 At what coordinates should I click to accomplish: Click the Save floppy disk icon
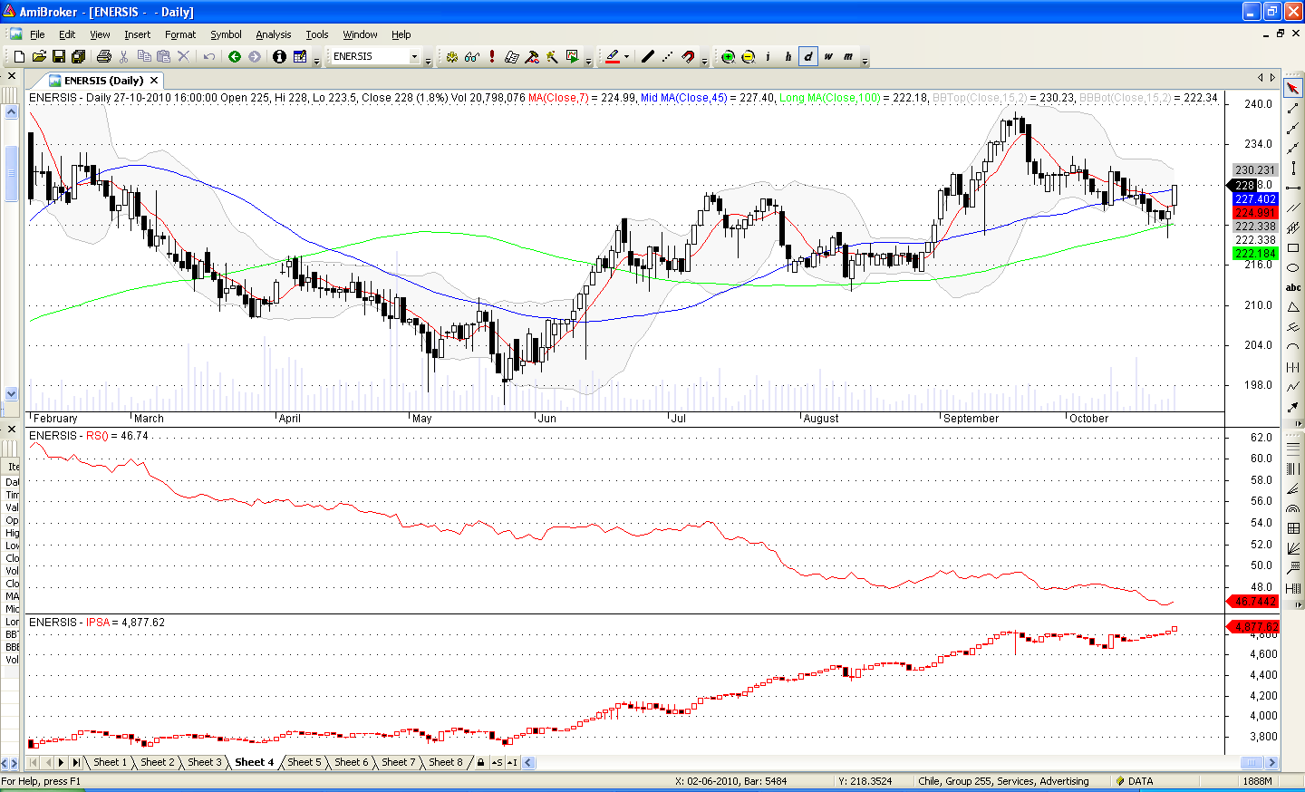coord(59,57)
